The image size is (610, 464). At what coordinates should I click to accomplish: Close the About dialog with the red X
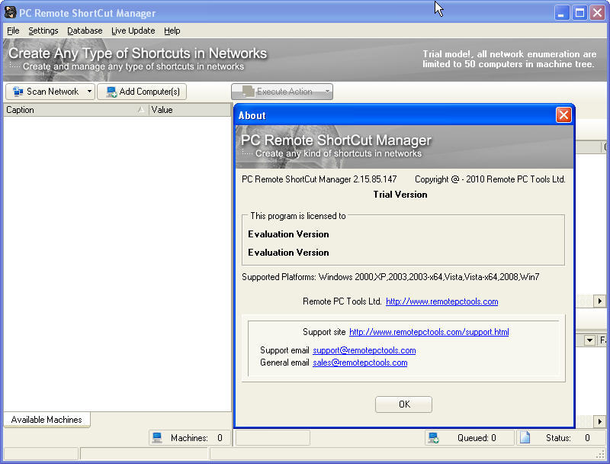point(563,114)
